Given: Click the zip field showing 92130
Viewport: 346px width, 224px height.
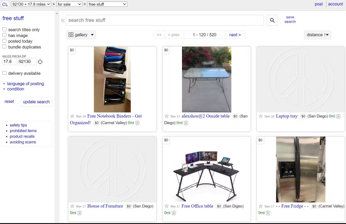Looking at the screenshot, I should [x=27, y=61].
